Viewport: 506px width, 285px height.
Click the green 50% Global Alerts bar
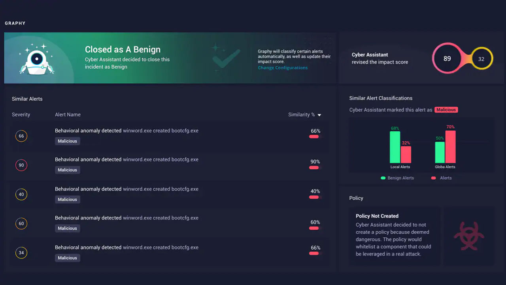pyautogui.click(x=440, y=152)
